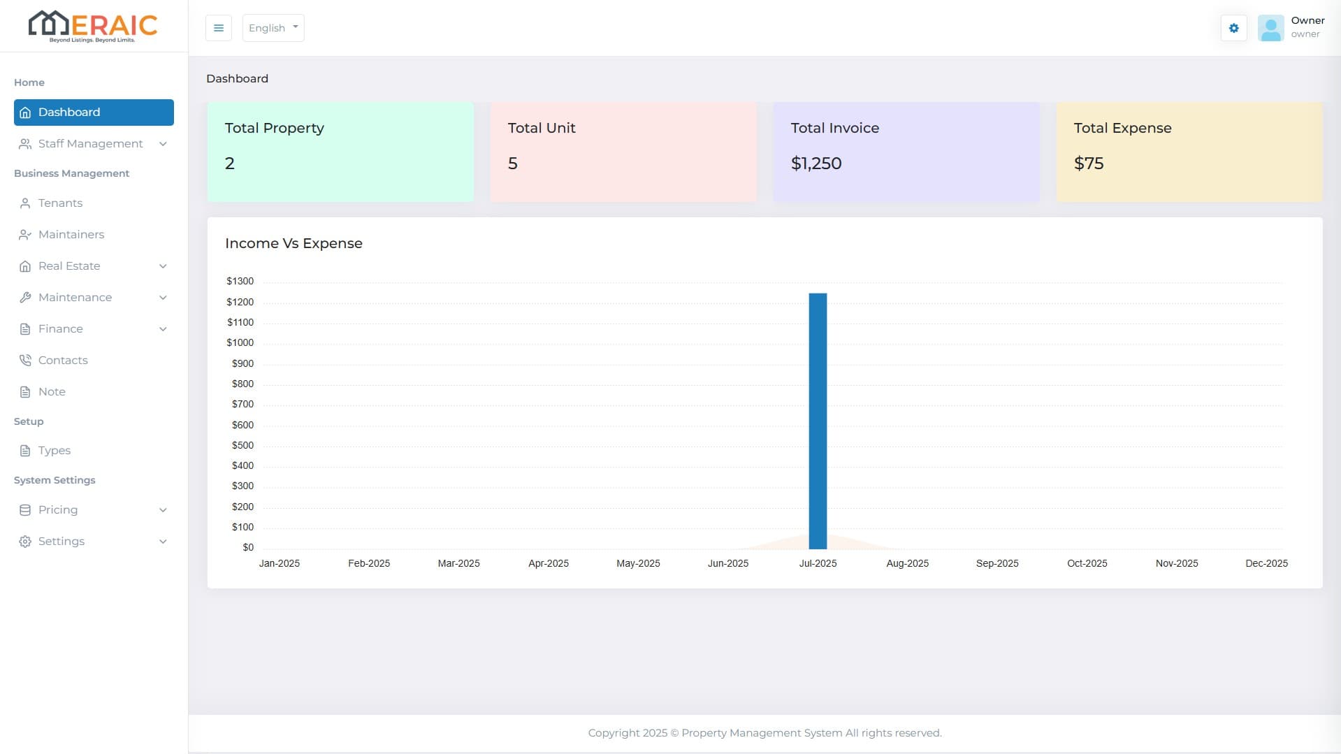This screenshot has height=754, width=1341.
Task: Expand the Staff Management chevron
Action: tap(163, 144)
